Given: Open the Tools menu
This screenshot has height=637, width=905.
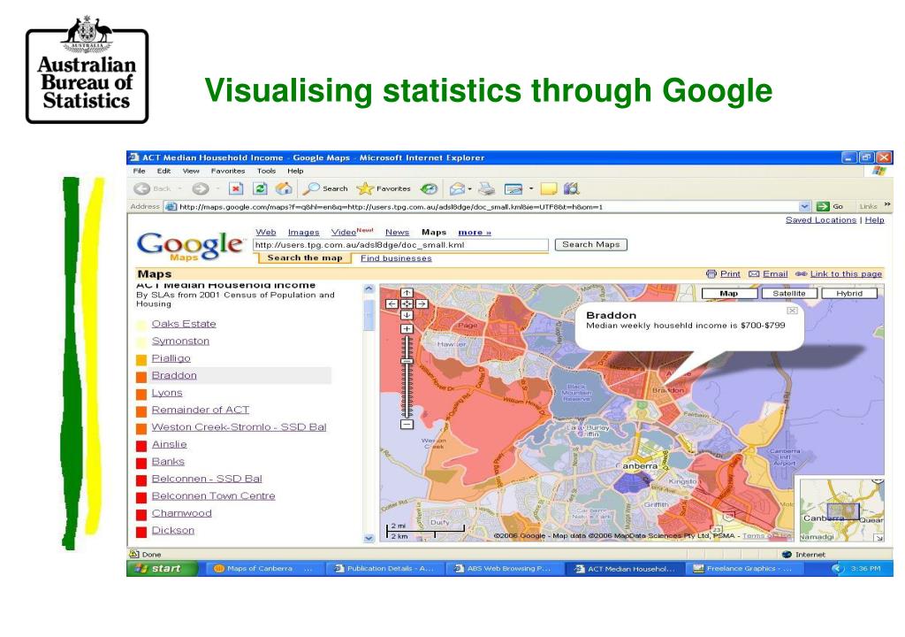Looking at the screenshot, I should [x=266, y=171].
